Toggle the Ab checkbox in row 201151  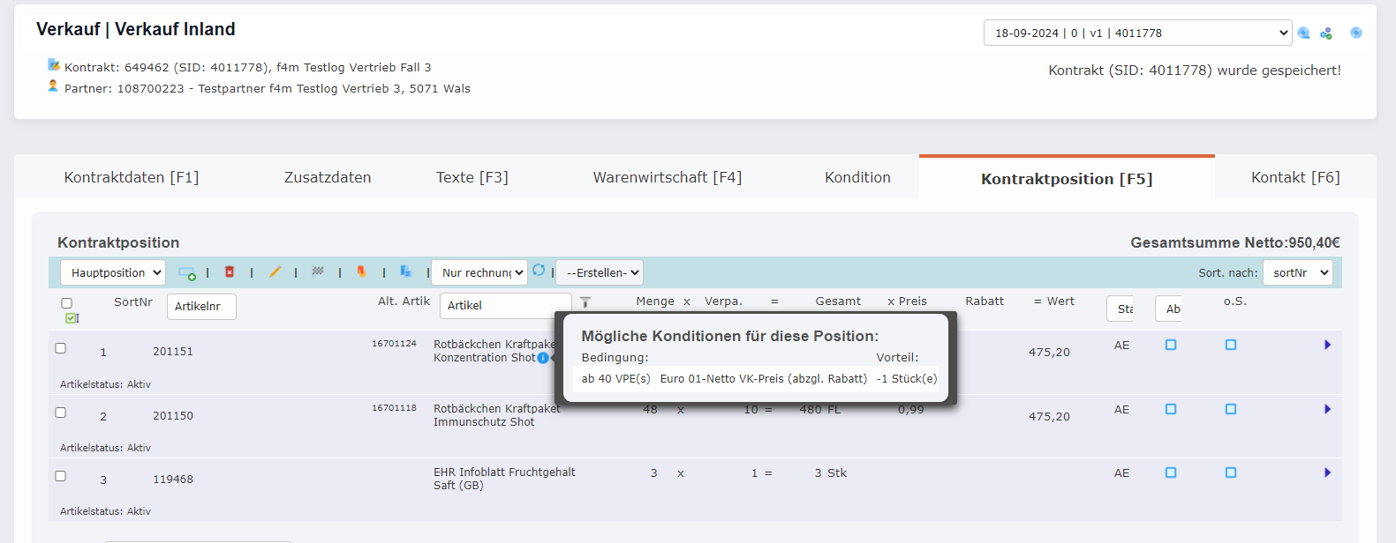point(1171,345)
